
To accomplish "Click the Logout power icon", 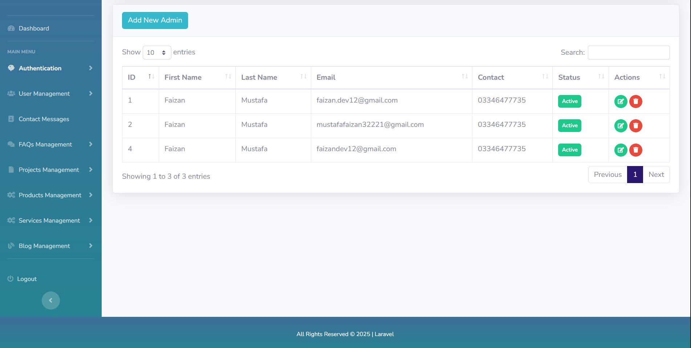I will point(11,279).
